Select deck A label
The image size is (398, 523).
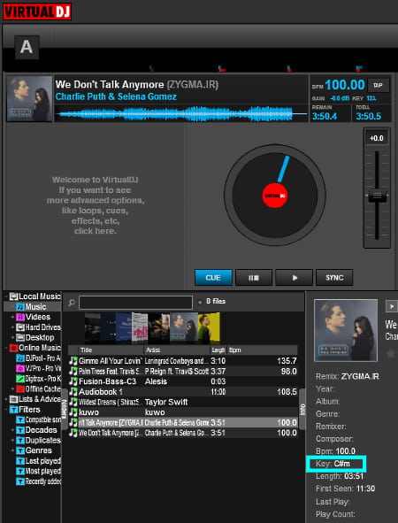27,47
